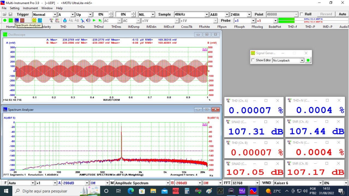The width and height of the screenshot is (349, 196).
Task: Click the Windows Start button
Action: pos(6,191)
